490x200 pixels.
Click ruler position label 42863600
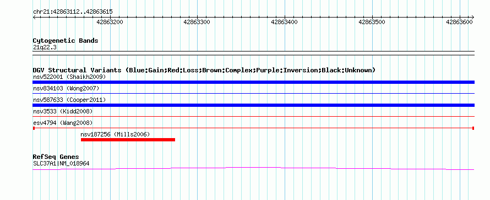pos(459,22)
